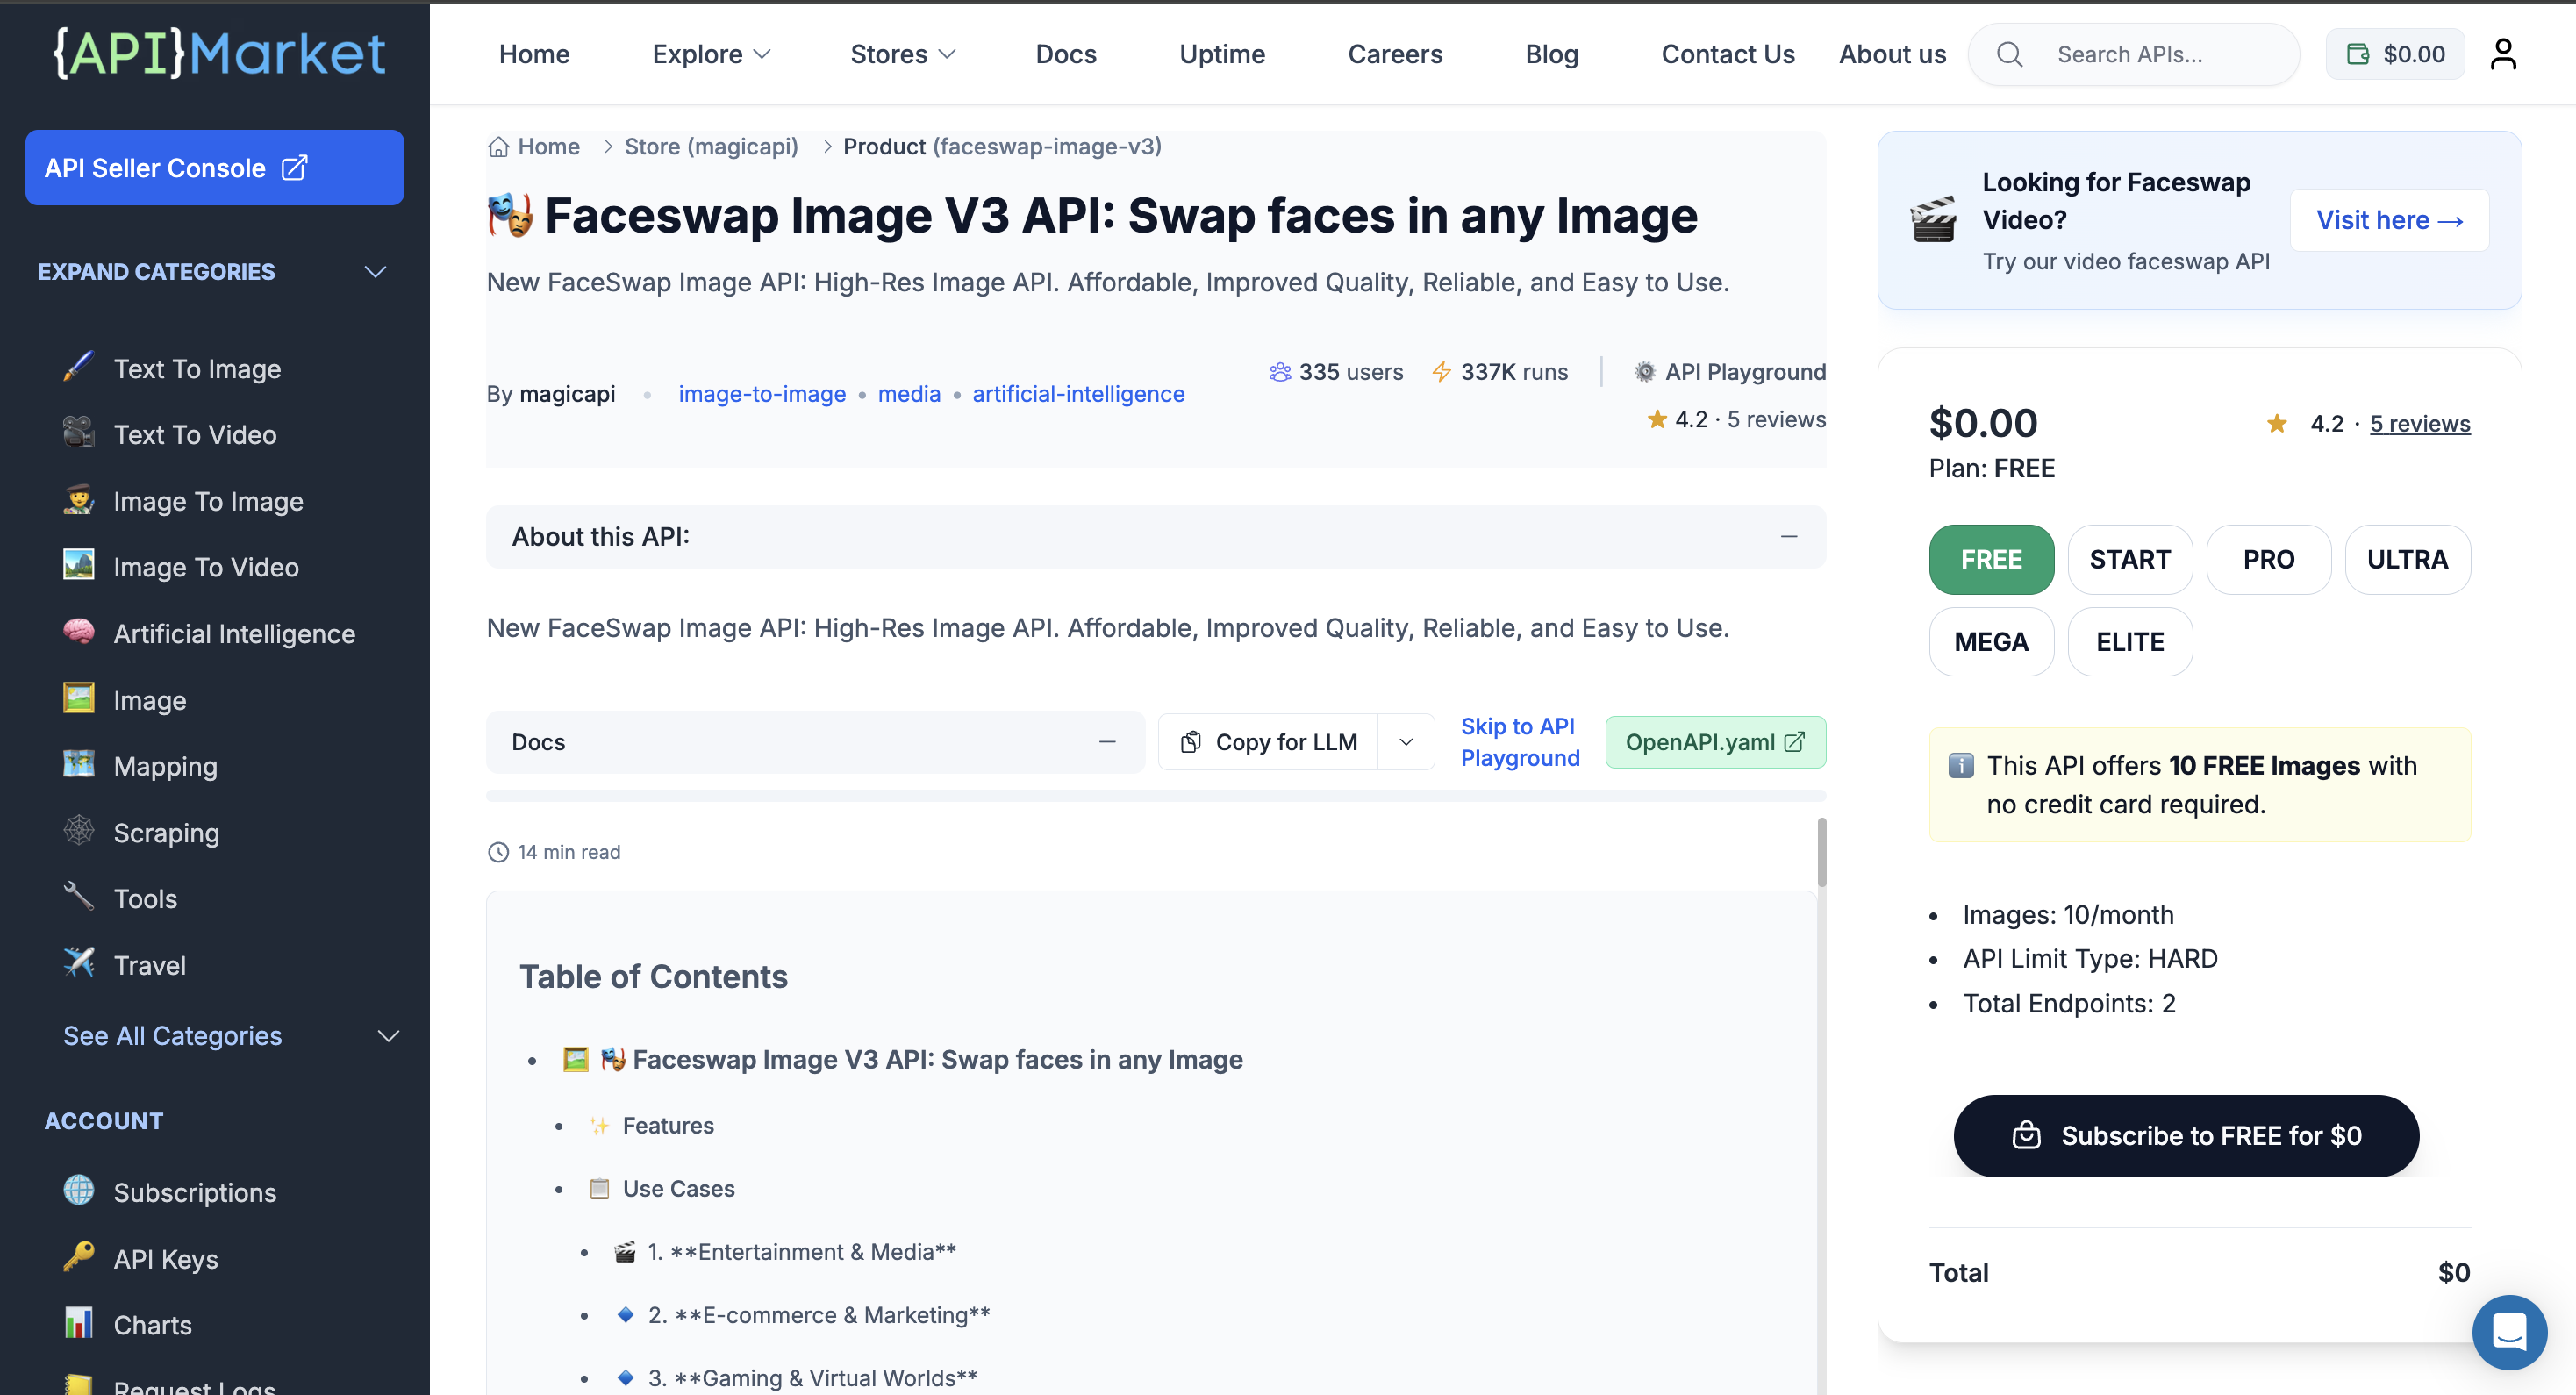This screenshot has height=1395, width=2576.
Task: Click the user profile icon
Action: [2502, 54]
